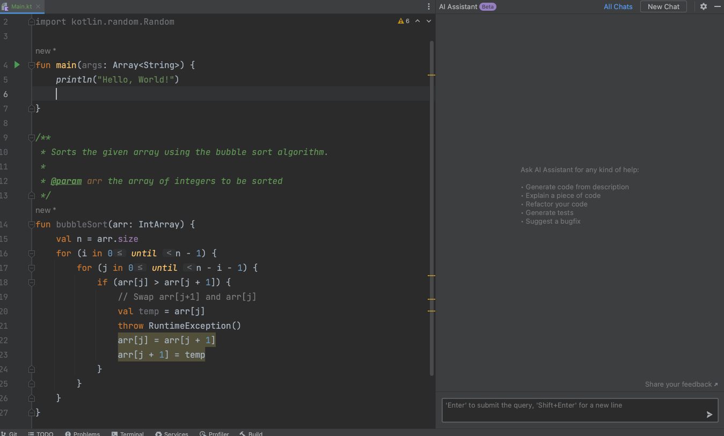
Task: Close the Main.kt editor tab
Action: coord(38,6)
